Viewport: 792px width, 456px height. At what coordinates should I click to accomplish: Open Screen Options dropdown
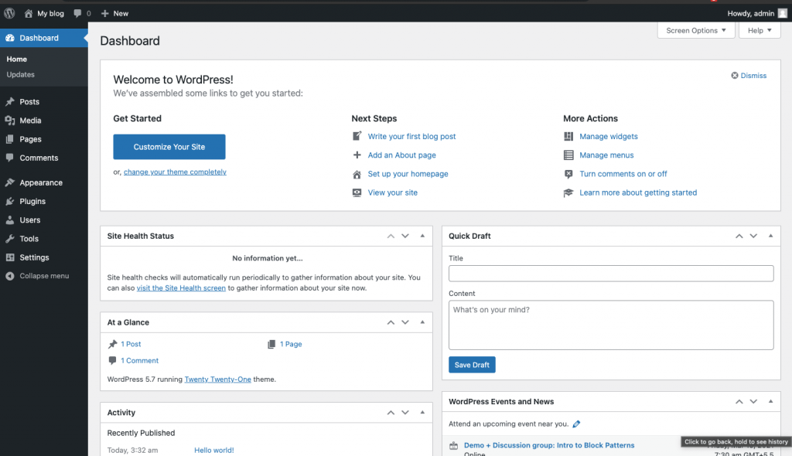(x=696, y=30)
